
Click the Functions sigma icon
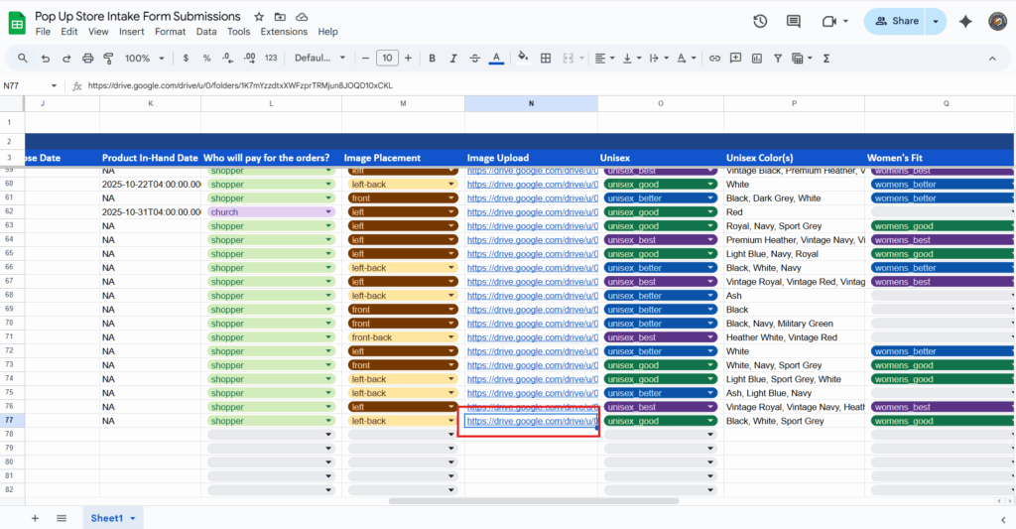[x=825, y=59]
